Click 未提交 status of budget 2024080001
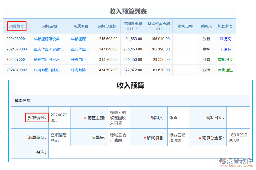 pos(225,39)
